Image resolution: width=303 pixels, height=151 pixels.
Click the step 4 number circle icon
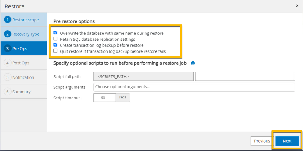pyautogui.click(x=8, y=63)
